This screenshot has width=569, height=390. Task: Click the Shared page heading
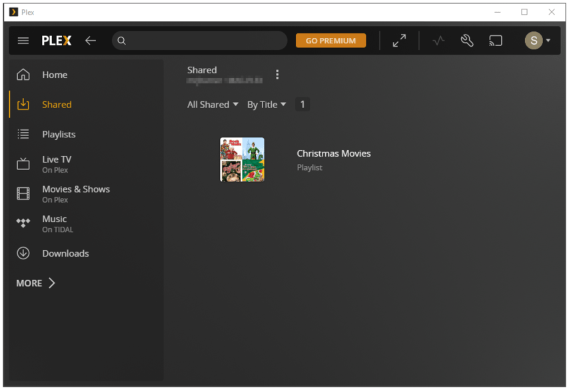pyautogui.click(x=202, y=70)
